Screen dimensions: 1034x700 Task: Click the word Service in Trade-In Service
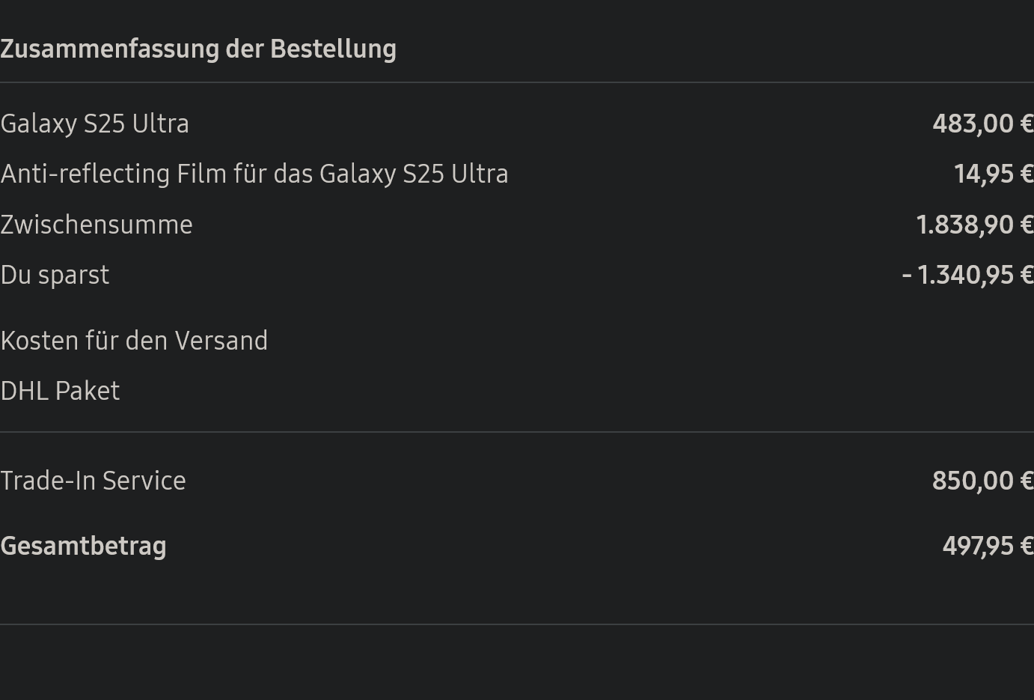(144, 481)
